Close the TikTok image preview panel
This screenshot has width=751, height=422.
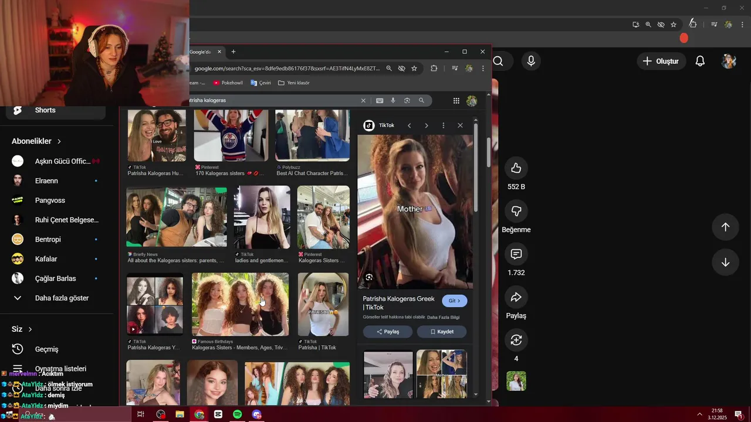(460, 125)
